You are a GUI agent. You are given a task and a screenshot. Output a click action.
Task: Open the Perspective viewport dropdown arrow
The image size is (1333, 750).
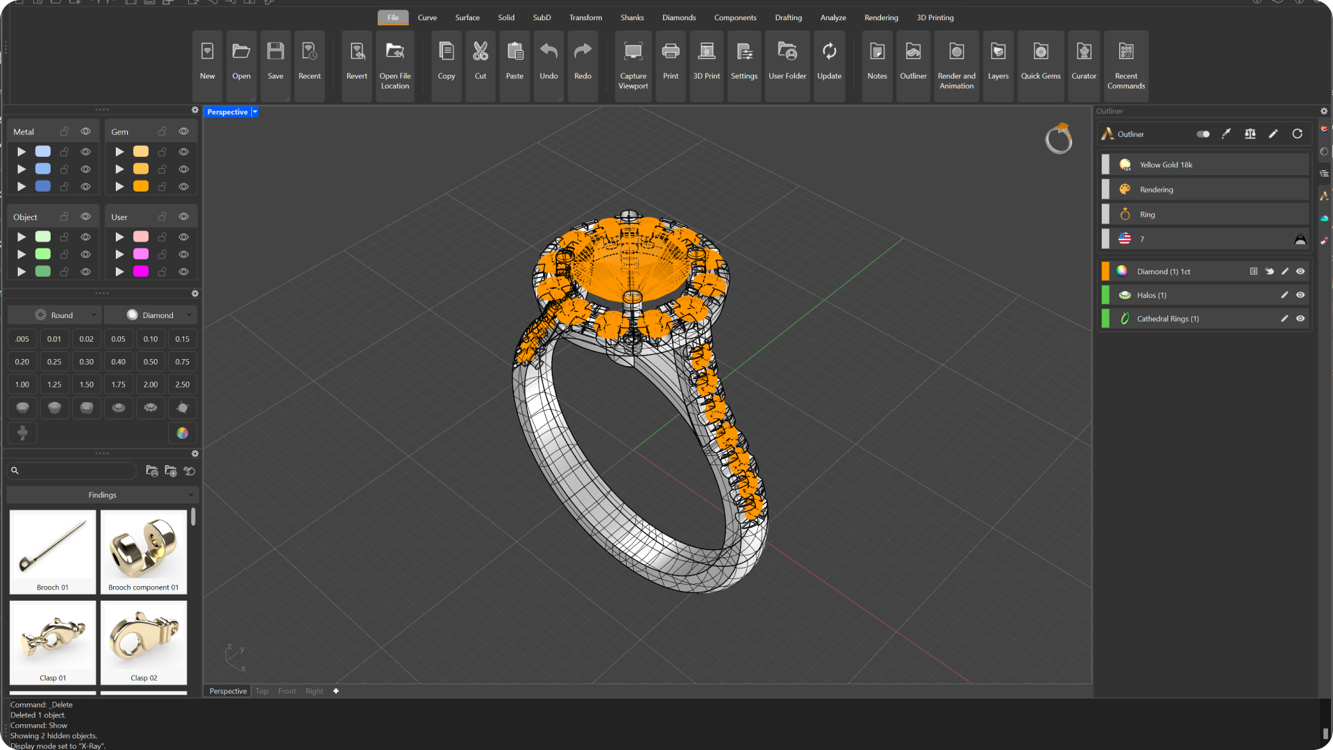(x=255, y=112)
